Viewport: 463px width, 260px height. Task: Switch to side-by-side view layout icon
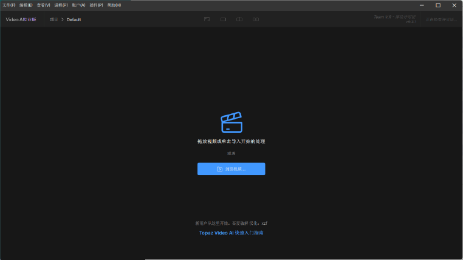click(256, 19)
